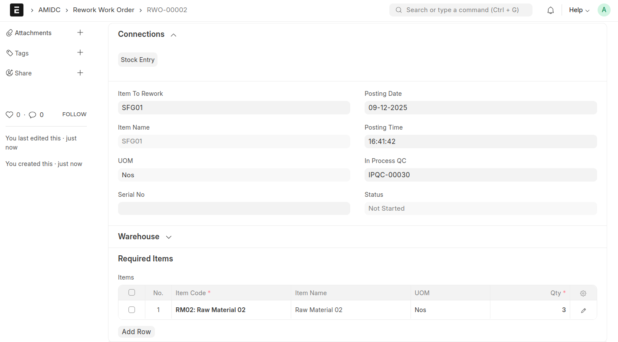Open the notifications bell

coord(550,10)
